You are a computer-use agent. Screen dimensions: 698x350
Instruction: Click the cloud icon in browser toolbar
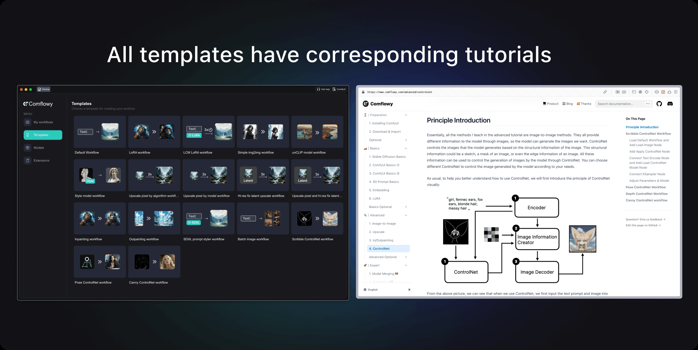(669, 92)
